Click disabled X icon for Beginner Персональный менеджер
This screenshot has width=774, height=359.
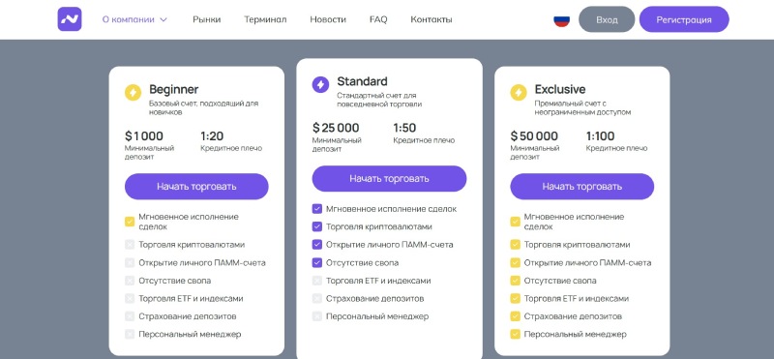(130, 334)
